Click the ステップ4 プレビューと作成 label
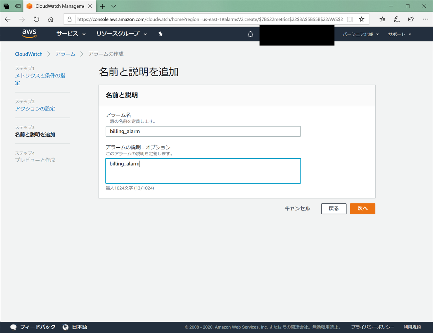This screenshot has width=433, height=333. (35, 157)
